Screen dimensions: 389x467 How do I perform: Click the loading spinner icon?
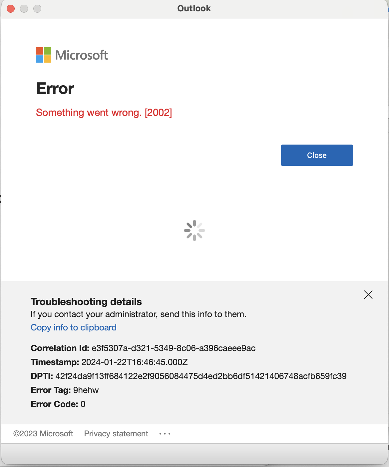pos(195,231)
